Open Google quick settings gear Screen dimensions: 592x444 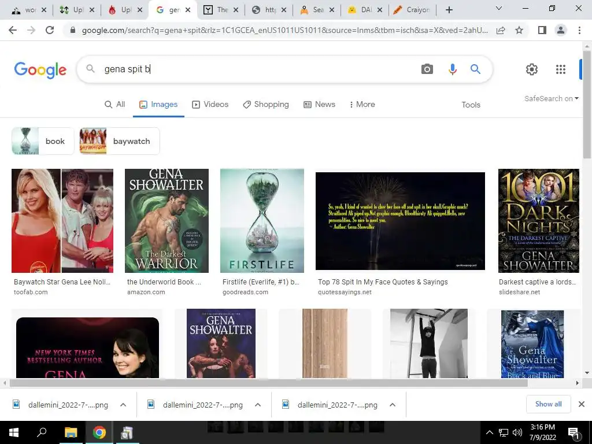[x=532, y=69]
